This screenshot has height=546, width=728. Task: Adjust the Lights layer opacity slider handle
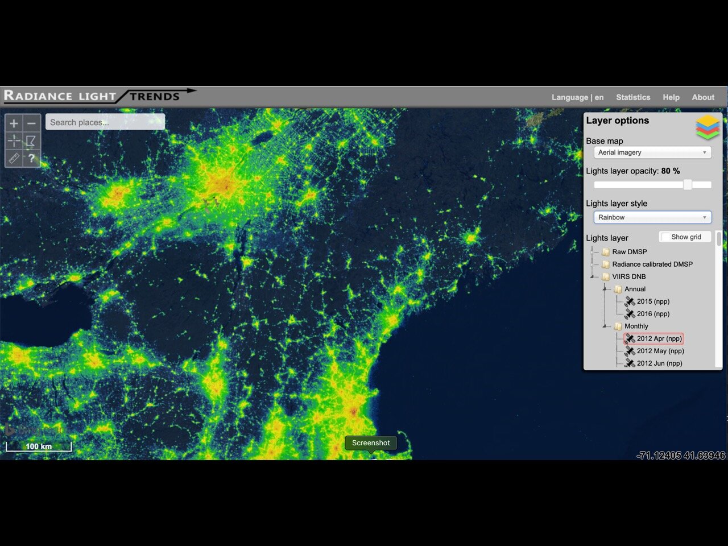688,184
